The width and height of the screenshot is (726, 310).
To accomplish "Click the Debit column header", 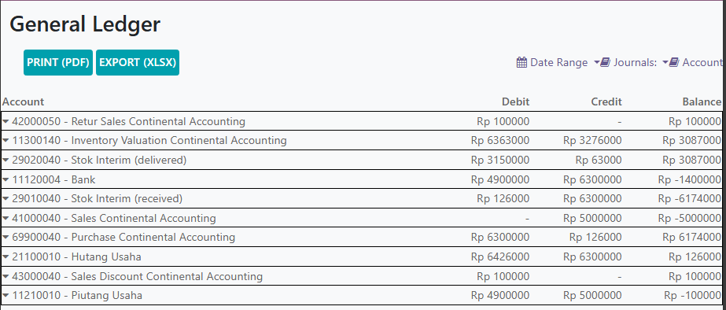I will [x=515, y=101].
